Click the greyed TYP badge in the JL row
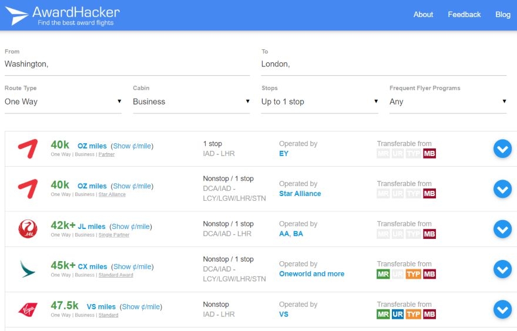Screen dimensions: 517x331 tap(414, 234)
